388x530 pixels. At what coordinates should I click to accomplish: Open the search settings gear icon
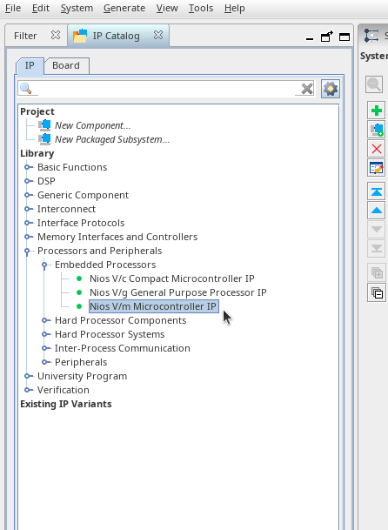point(331,89)
